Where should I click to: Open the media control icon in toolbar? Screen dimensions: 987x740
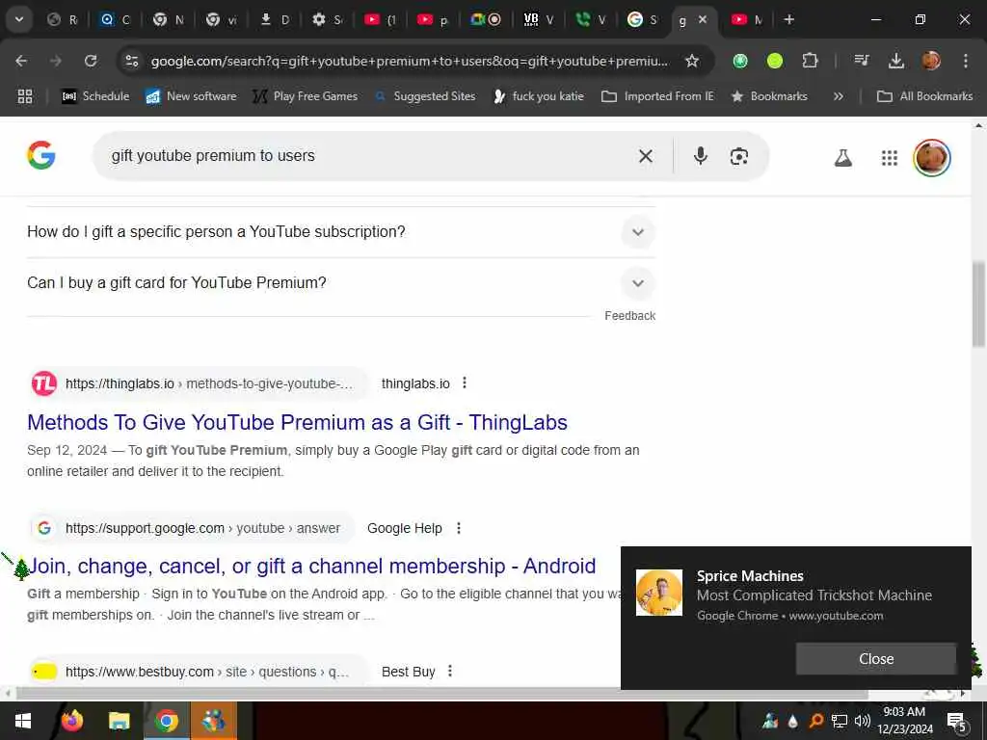coord(861,61)
